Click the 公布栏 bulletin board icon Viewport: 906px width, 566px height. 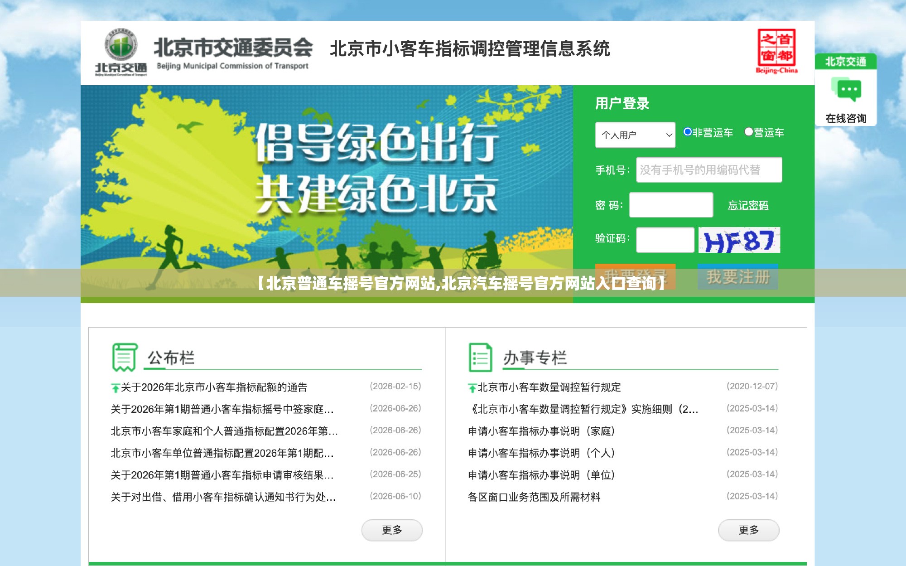tap(125, 357)
